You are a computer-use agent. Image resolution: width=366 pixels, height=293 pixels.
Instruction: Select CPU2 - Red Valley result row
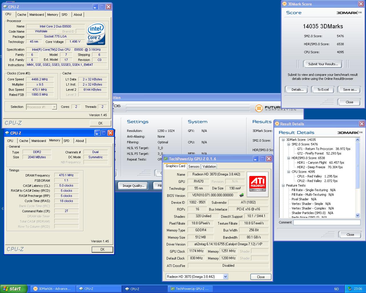[317, 181]
